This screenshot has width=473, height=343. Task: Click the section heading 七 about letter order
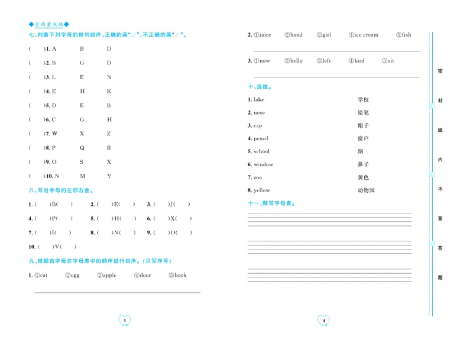click(108, 35)
